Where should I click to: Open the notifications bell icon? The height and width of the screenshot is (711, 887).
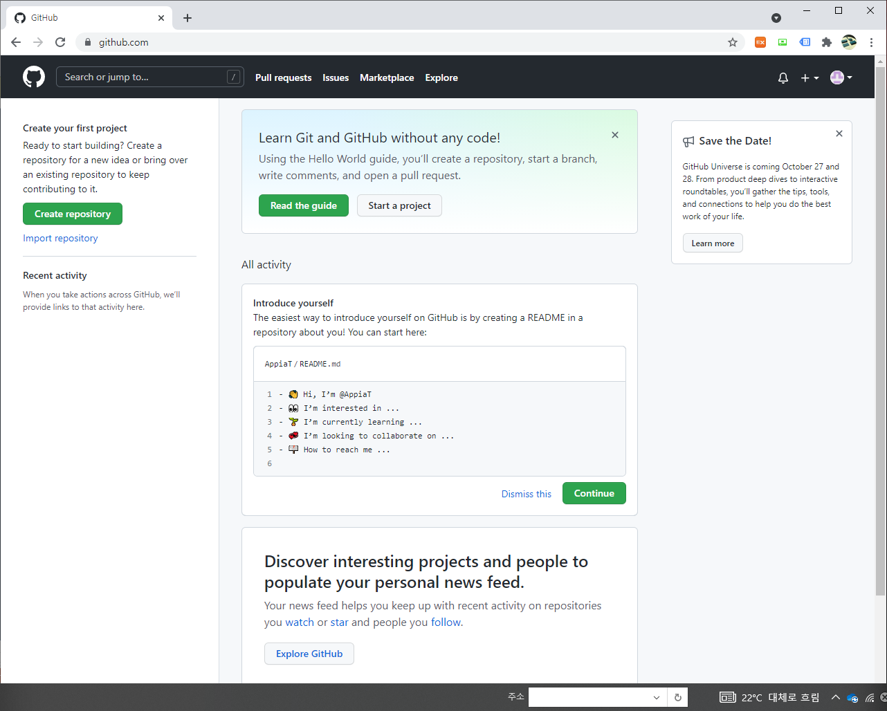coord(783,78)
